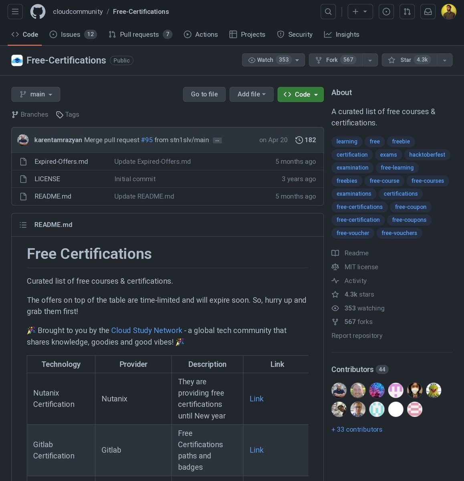Open the Security tab
464x481 pixels.
[x=295, y=34]
